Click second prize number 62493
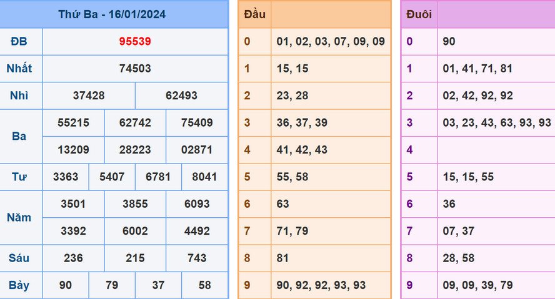This screenshot has height=299, width=555. [181, 96]
